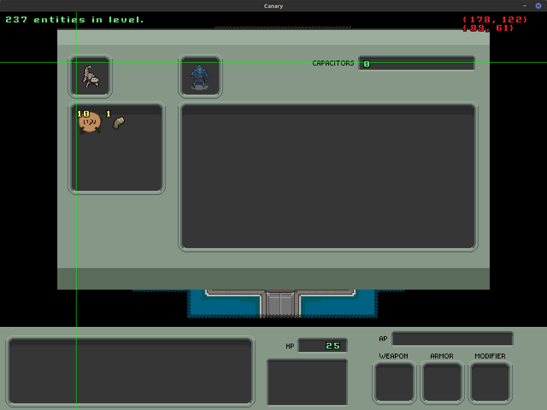Select the blue armored figure portrait
This screenshot has width=547, height=410.
pos(200,77)
